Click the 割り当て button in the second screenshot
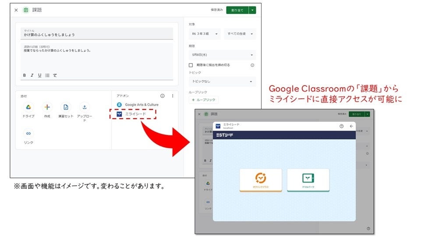Viewport: 421px width, 237px height. 357,114
